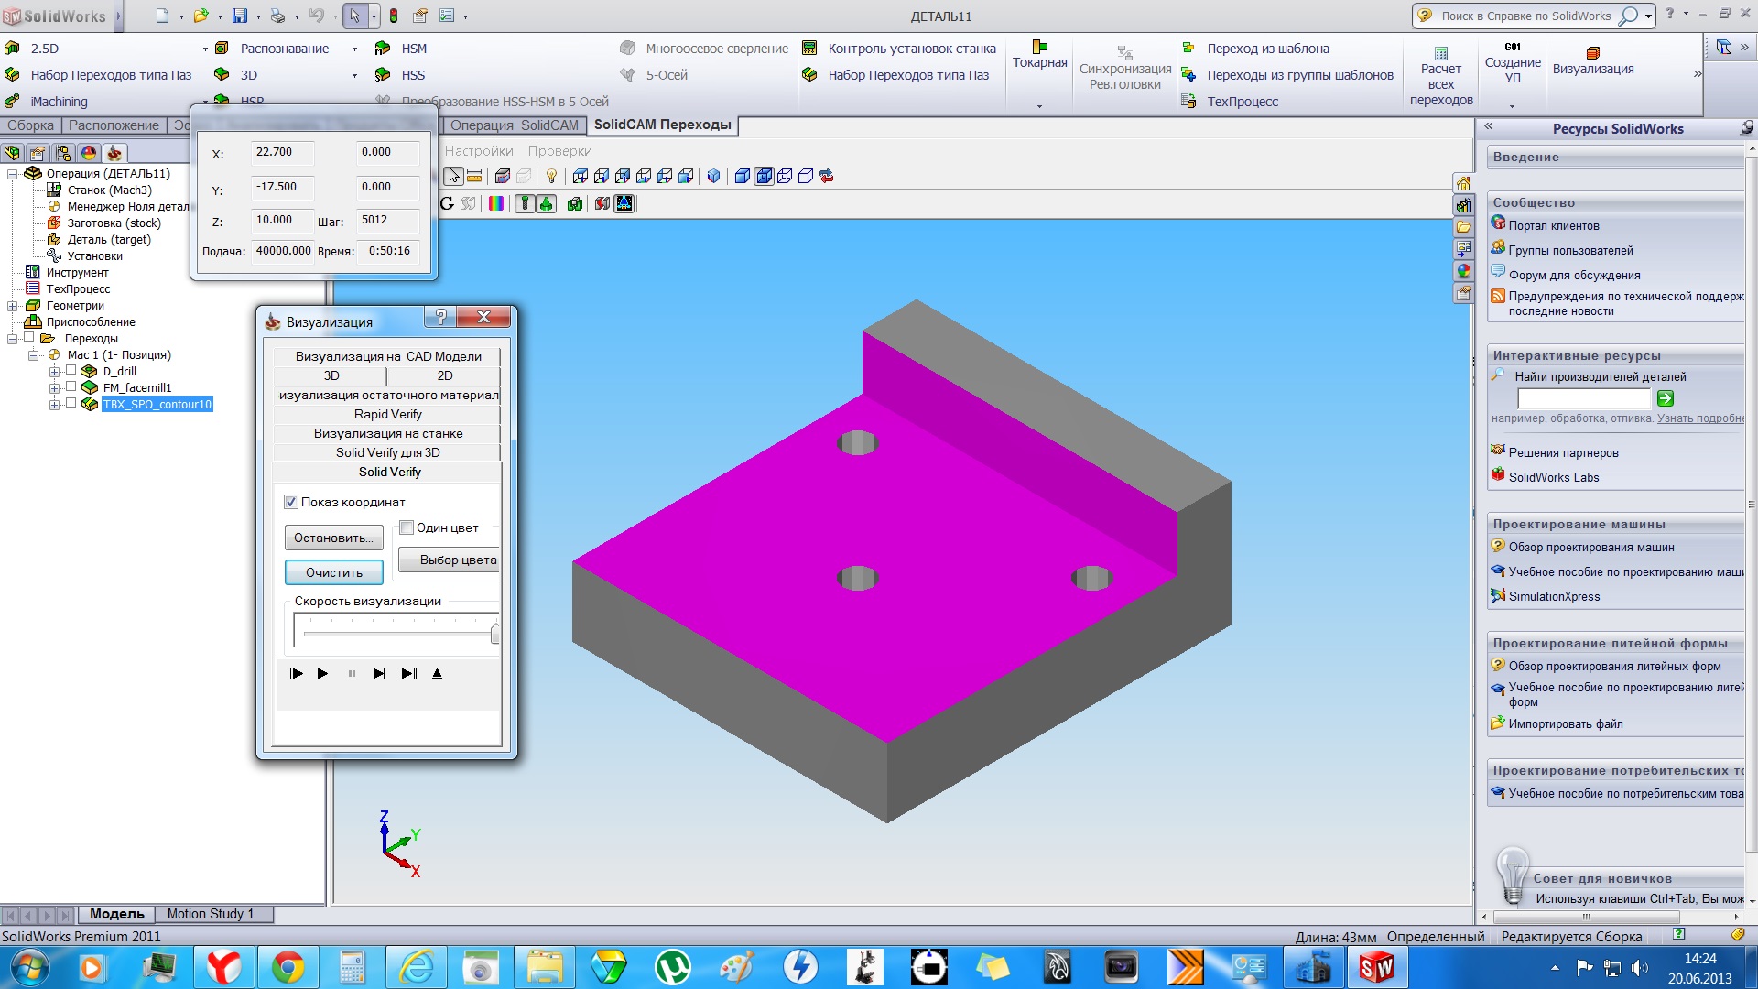Click the eject icon in the simulation controls
The height and width of the screenshot is (989, 1758).
(x=437, y=674)
